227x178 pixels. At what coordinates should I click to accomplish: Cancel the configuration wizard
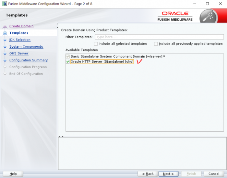pos(214,174)
